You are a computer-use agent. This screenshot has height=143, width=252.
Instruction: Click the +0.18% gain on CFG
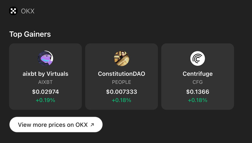198,100
